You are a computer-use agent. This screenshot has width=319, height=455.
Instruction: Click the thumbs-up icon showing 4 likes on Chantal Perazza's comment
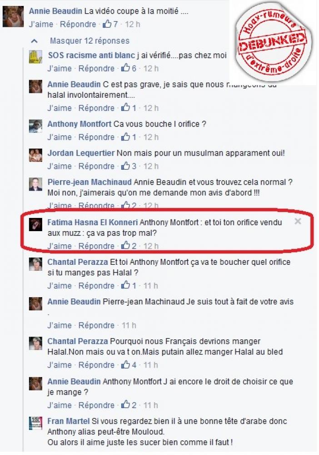tap(125, 364)
